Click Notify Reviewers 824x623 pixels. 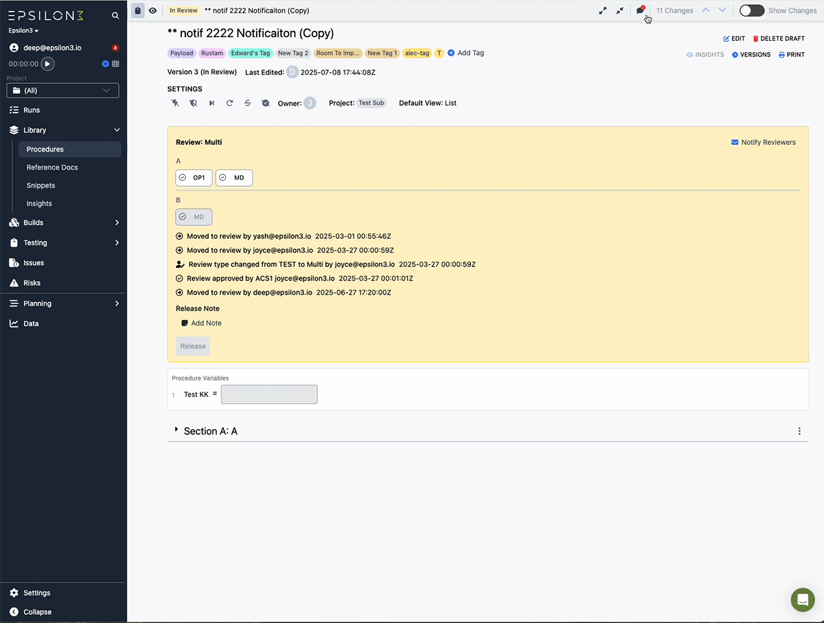pyautogui.click(x=764, y=142)
